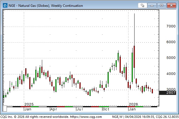Click the Oct label on time axis

[106, 109]
